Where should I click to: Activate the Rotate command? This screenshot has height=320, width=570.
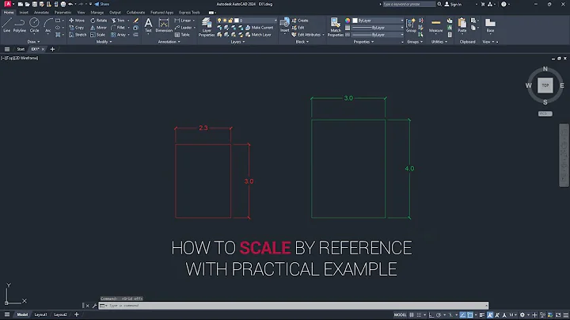pos(99,21)
